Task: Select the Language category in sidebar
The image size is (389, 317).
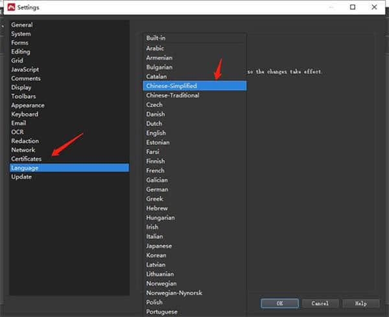Action: pos(25,168)
